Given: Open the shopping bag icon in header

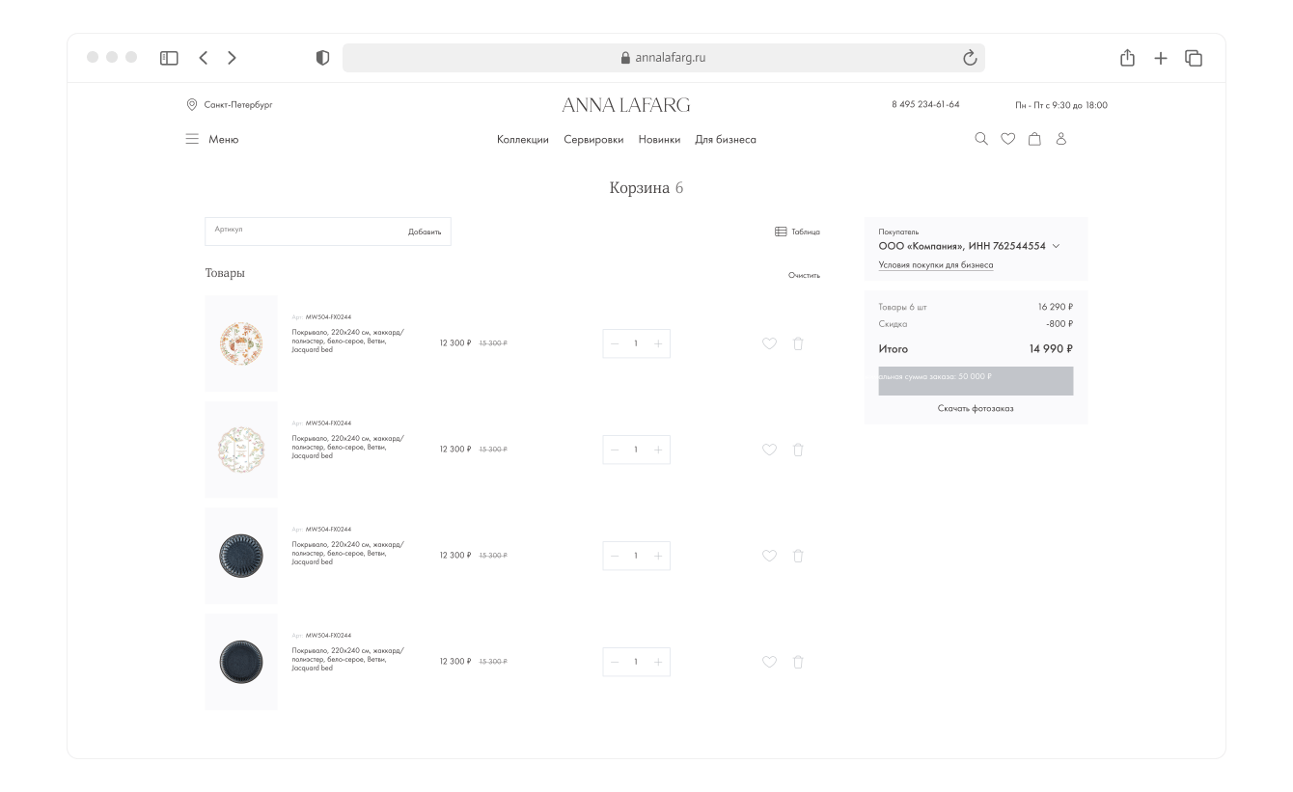Looking at the screenshot, I should (1034, 139).
